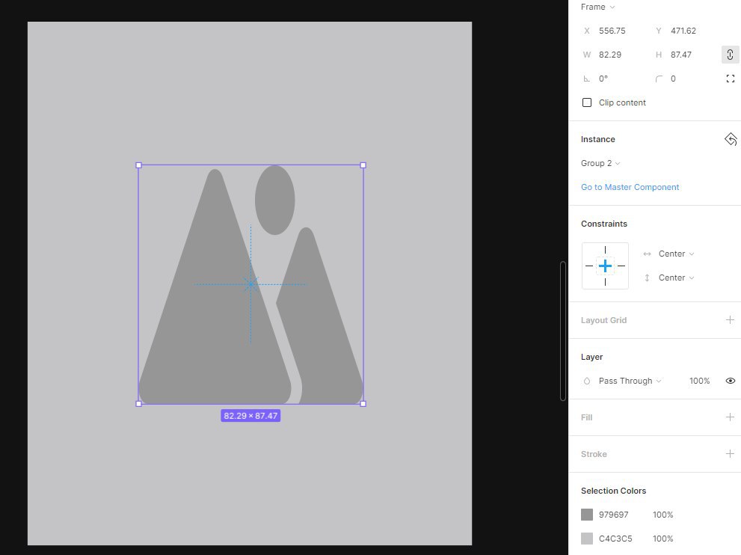Toggle layer visibility eye icon
Screen dimensions: 741x555
(730, 381)
